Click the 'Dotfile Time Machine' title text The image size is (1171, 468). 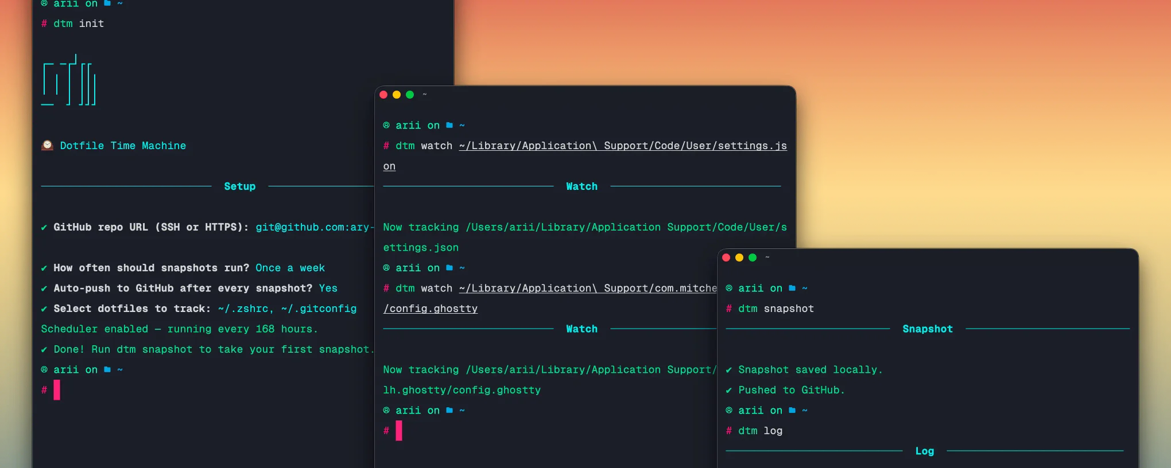(x=123, y=146)
